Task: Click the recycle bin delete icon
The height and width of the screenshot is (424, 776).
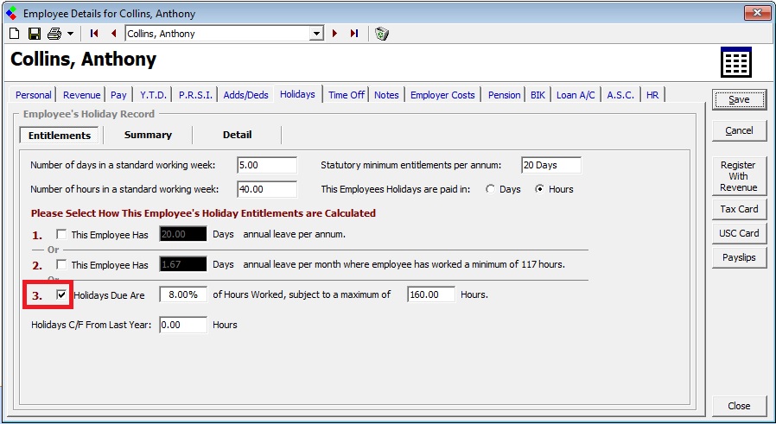Action: pyautogui.click(x=382, y=34)
